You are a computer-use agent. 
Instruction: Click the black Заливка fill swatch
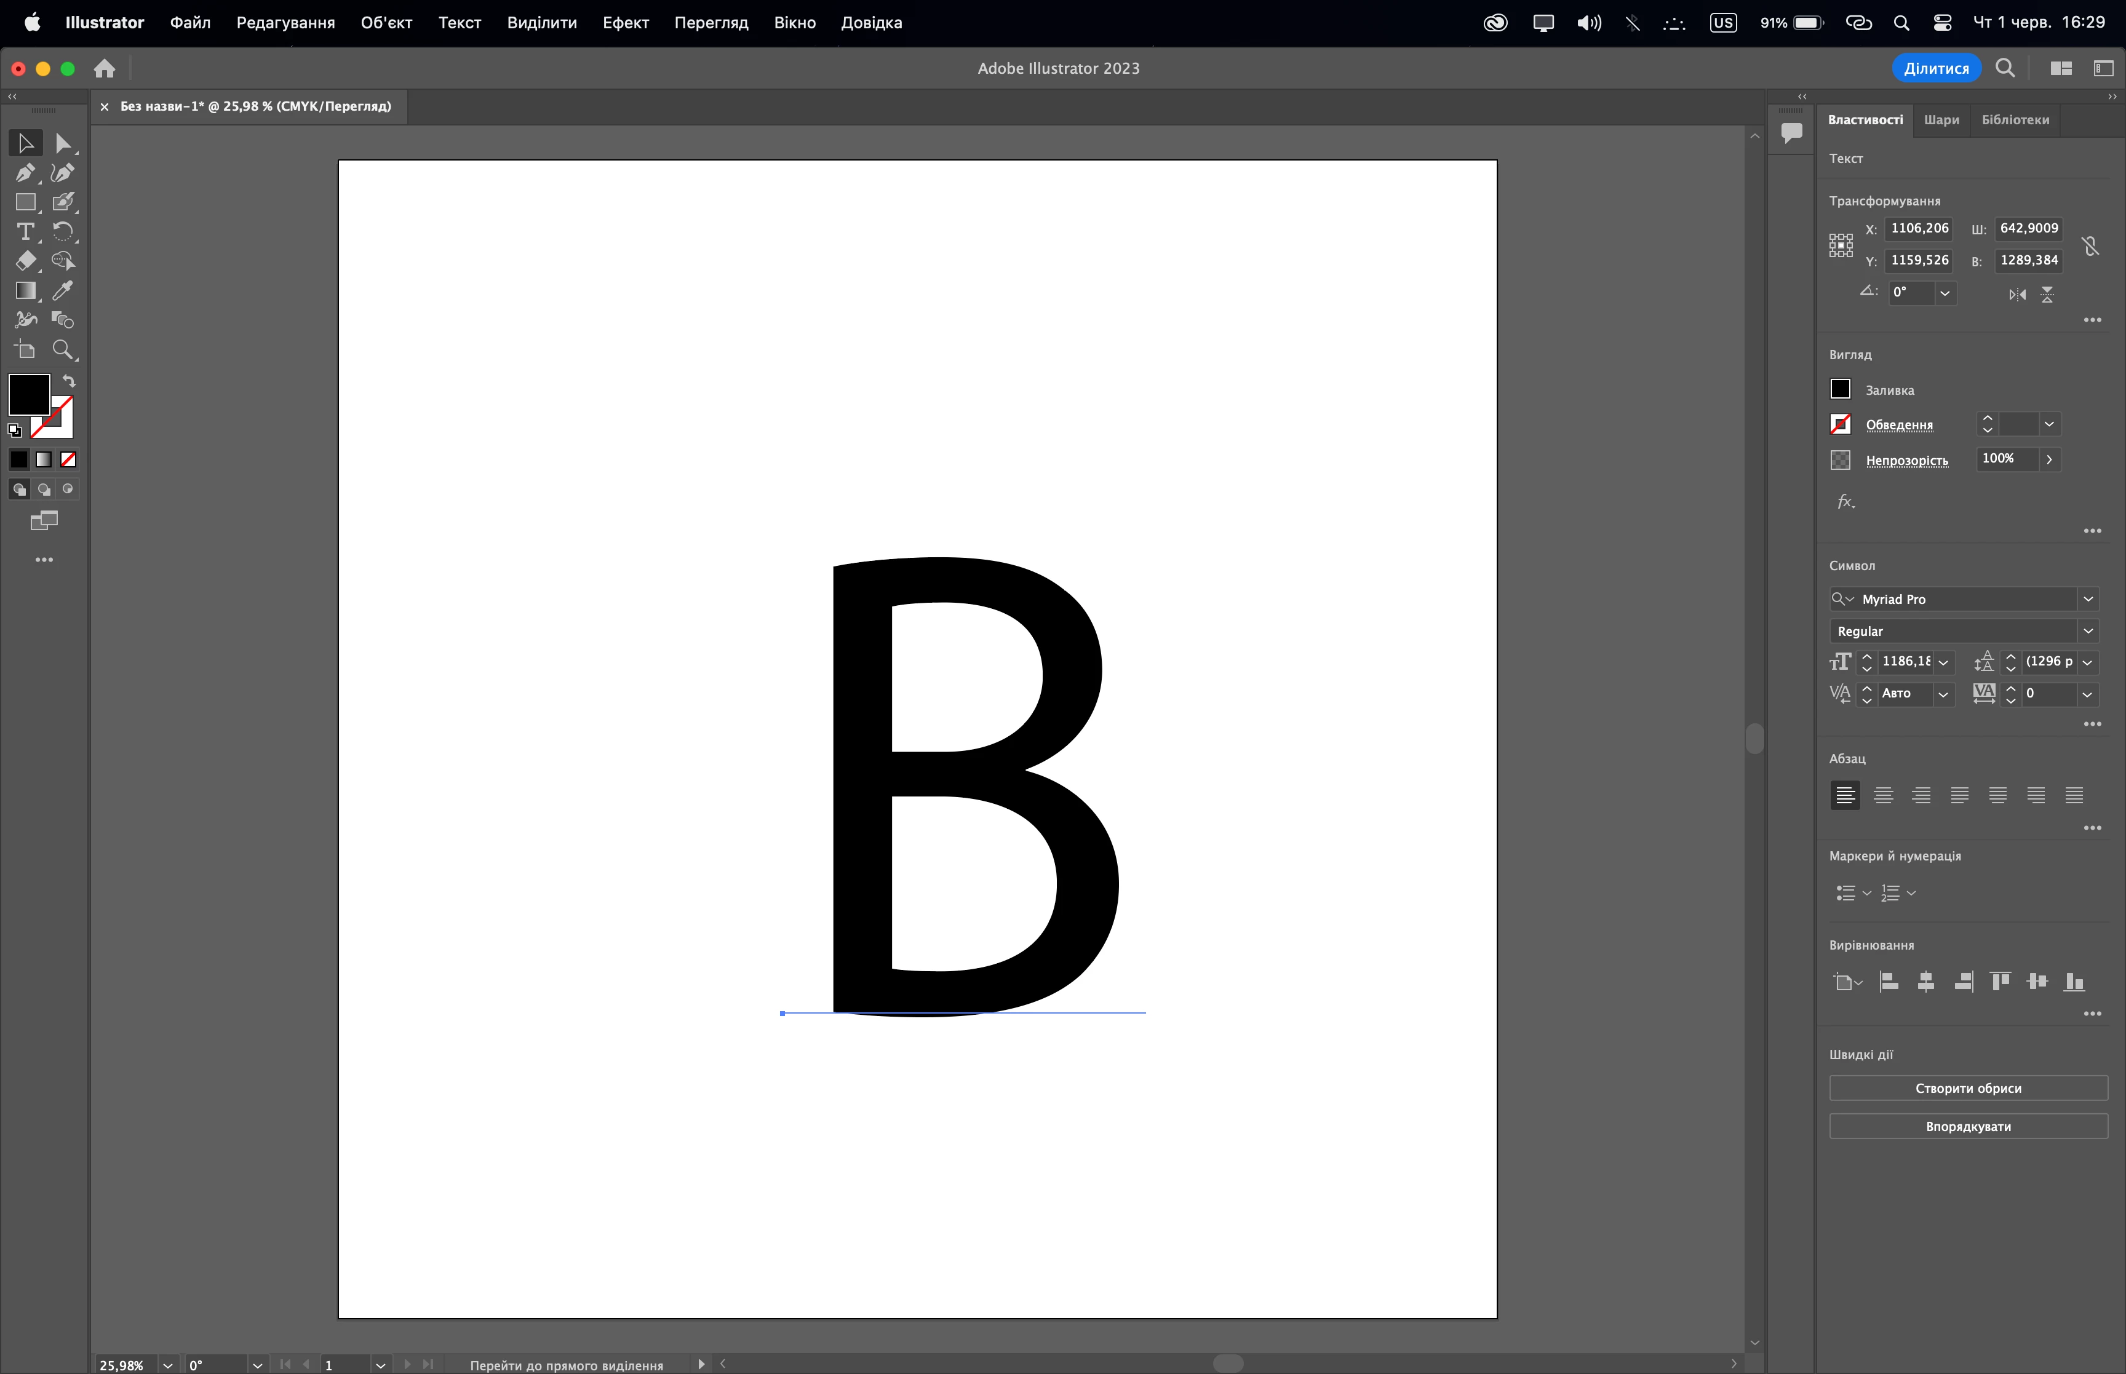(1841, 389)
